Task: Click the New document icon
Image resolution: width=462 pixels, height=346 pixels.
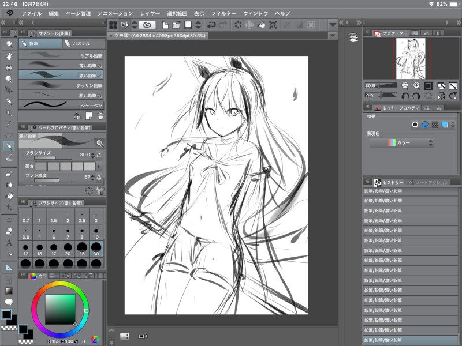Action: click(165, 25)
